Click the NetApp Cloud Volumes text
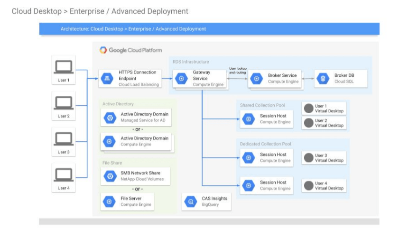 (x=142, y=179)
